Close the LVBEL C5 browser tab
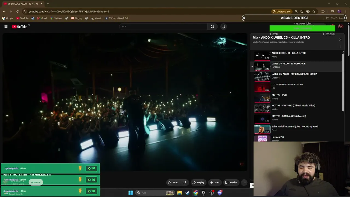 coord(42,4)
